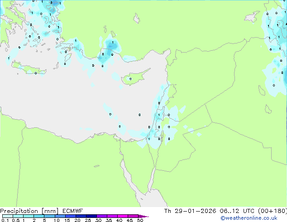Viewport: 287px width, 222px height.
Task: Click the "10" legend label
Action: [x=57, y=220]
